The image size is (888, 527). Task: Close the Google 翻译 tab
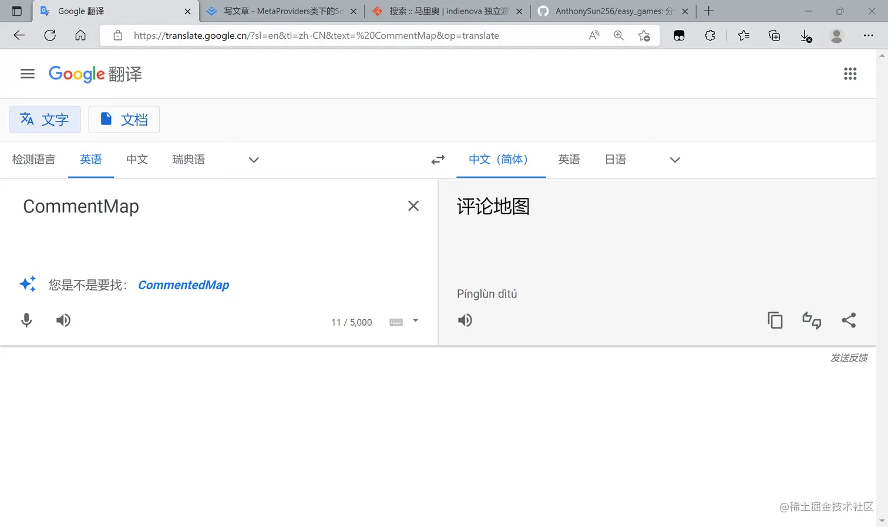[187, 11]
